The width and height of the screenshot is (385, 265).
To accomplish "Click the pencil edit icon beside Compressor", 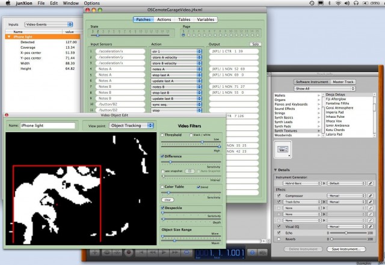I will 371,195.
